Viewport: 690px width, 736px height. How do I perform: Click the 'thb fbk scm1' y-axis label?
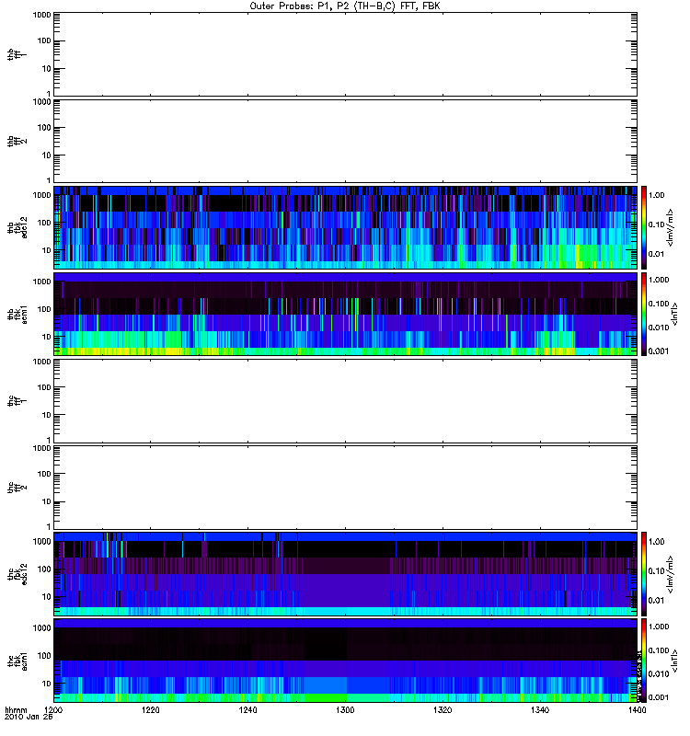coord(17,314)
